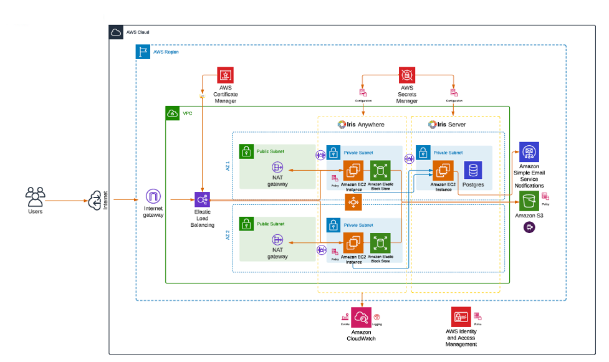Click the Elastic Load Balancing icon
The width and height of the screenshot is (609, 362).
tap(203, 199)
